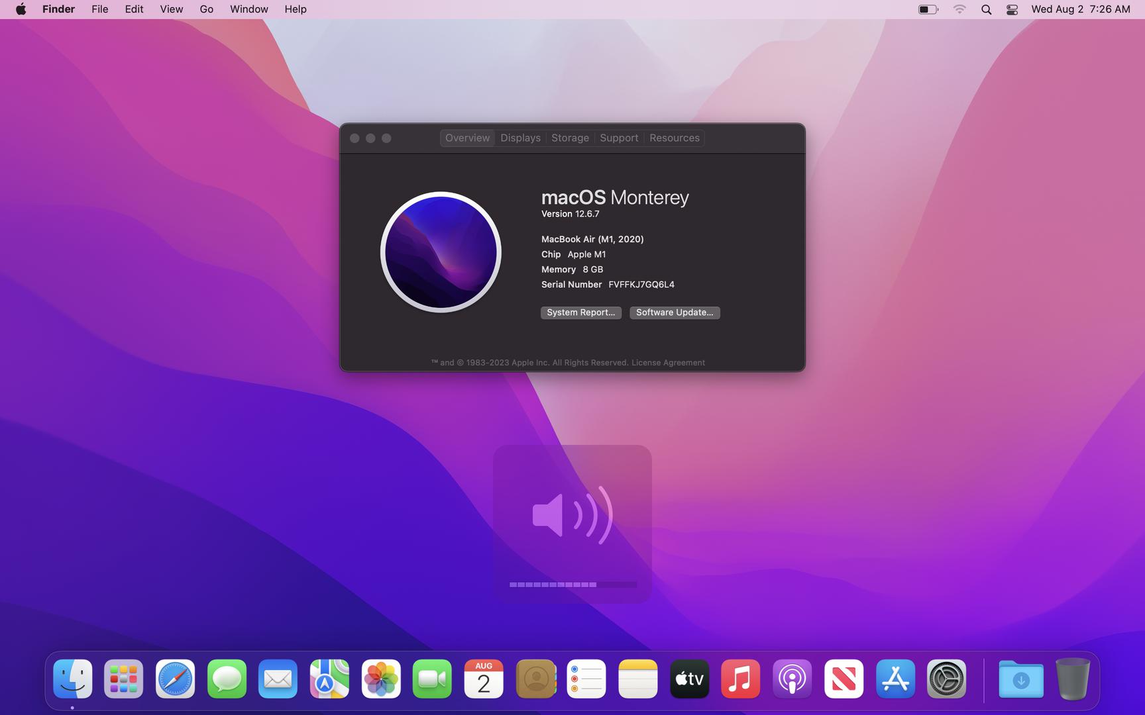Open Safari from the Dock

tap(175, 679)
